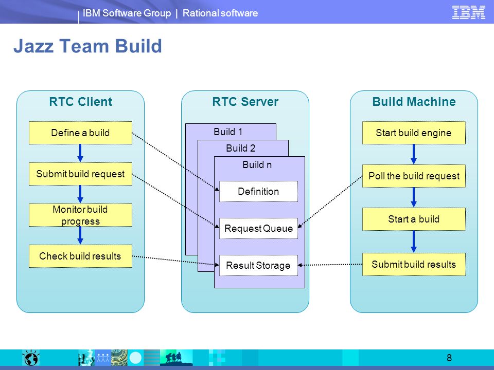Select the Submit build request box
Viewport: 494px width, 370px height.
(x=80, y=174)
